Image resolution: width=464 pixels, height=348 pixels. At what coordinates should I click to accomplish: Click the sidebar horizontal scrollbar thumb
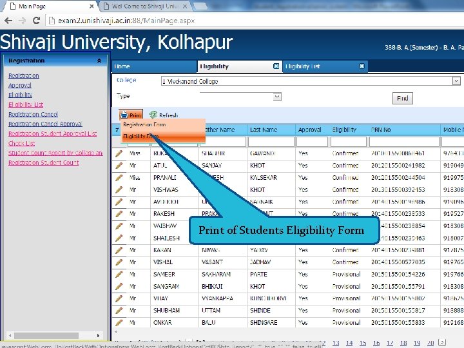(46, 336)
